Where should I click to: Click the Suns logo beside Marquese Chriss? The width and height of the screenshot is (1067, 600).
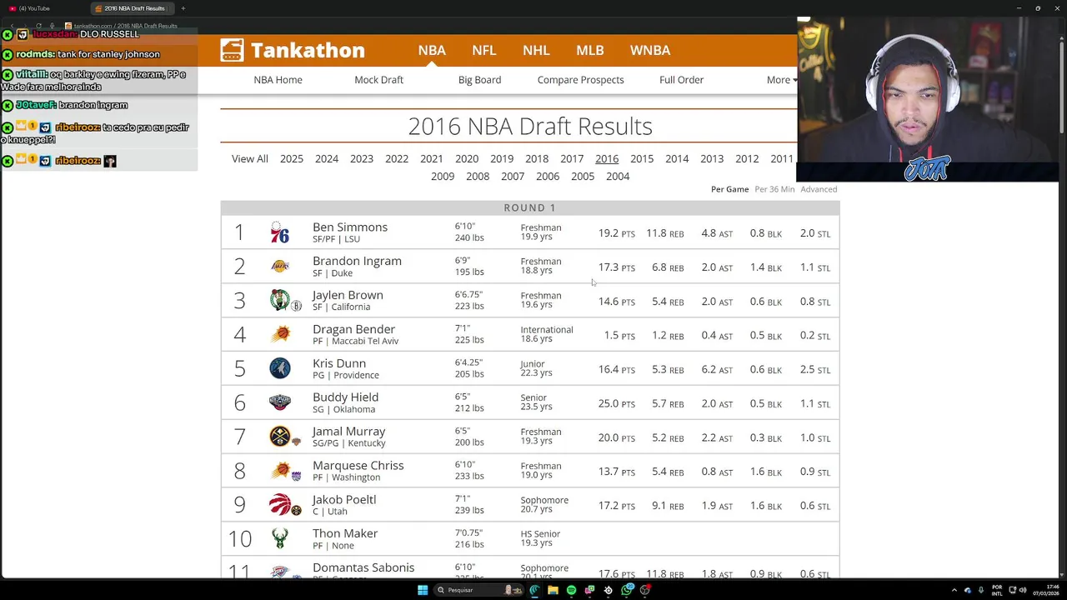280,471
